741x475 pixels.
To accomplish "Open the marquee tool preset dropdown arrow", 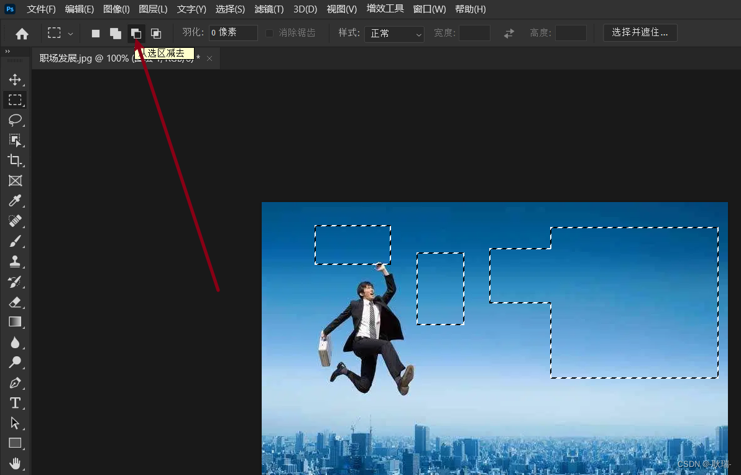I will point(70,33).
